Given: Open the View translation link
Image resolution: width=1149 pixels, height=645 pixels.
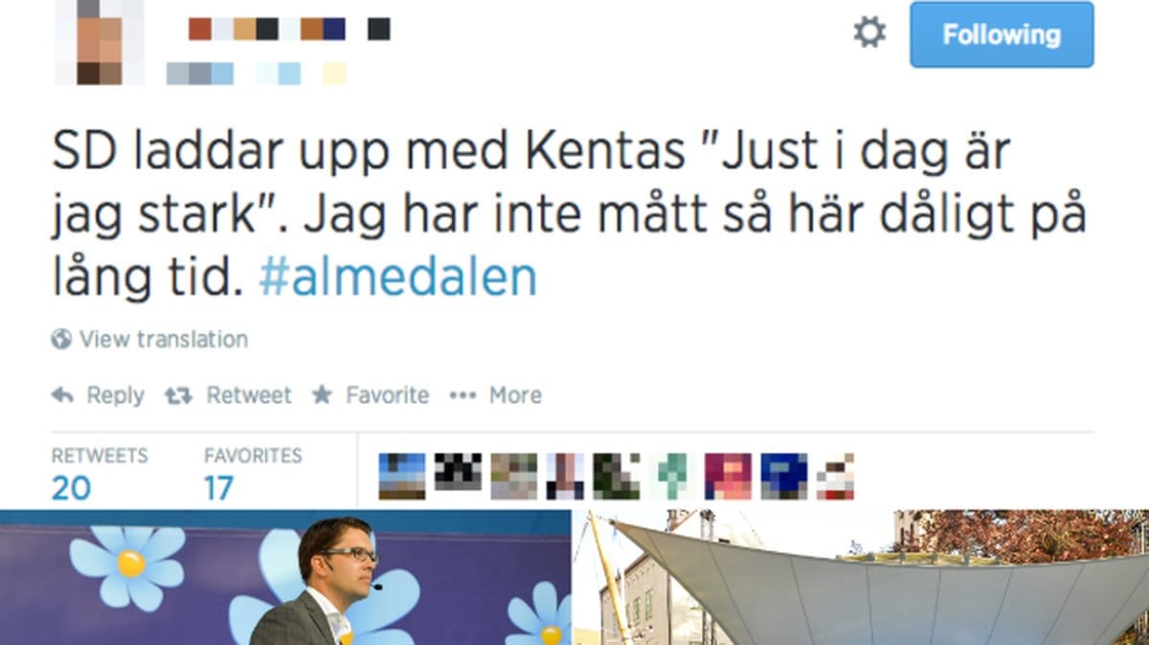Looking at the screenshot, I should click(x=164, y=339).
